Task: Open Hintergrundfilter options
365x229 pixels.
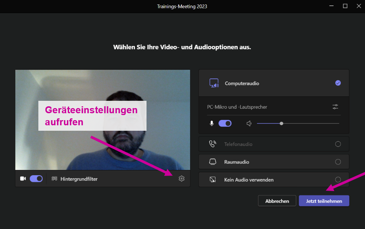Action: 79,179
